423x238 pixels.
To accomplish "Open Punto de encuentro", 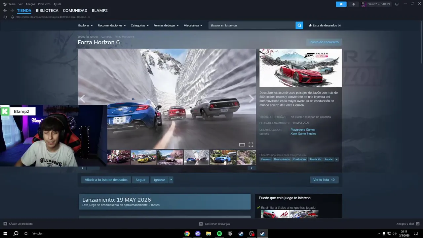I will click(324, 42).
